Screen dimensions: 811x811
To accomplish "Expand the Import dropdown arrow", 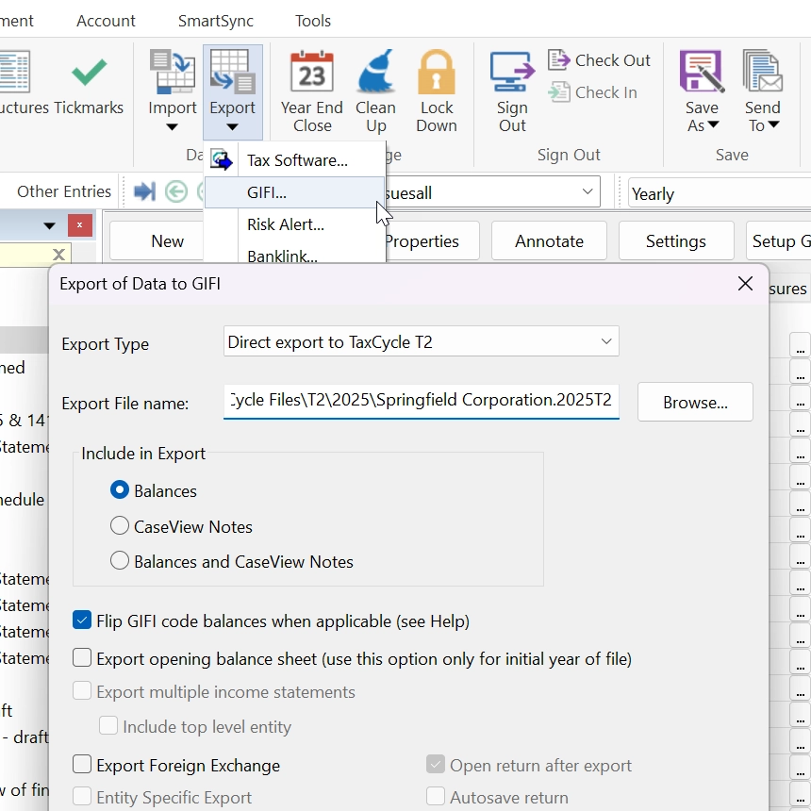I will (x=173, y=127).
